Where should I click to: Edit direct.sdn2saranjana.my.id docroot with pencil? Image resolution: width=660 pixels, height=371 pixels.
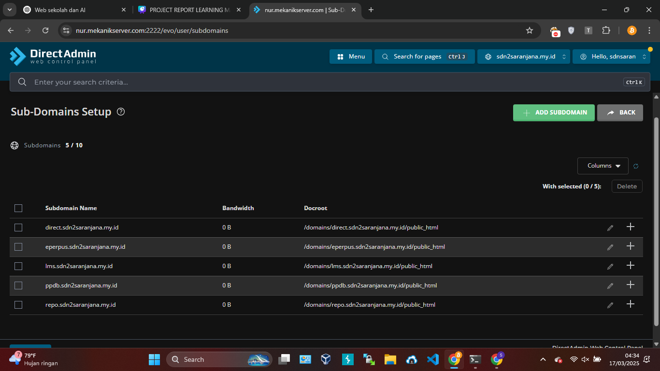coord(610,228)
